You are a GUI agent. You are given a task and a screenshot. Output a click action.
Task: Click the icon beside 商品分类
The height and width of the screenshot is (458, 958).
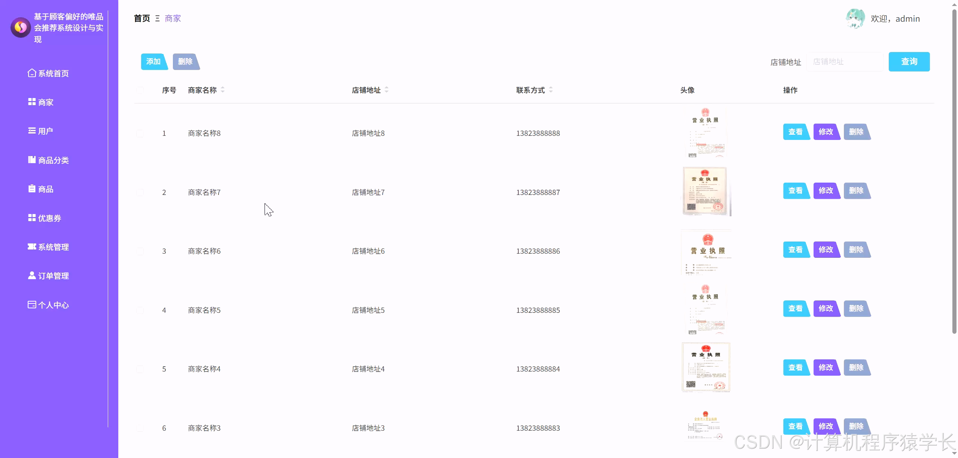pos(32,160)
